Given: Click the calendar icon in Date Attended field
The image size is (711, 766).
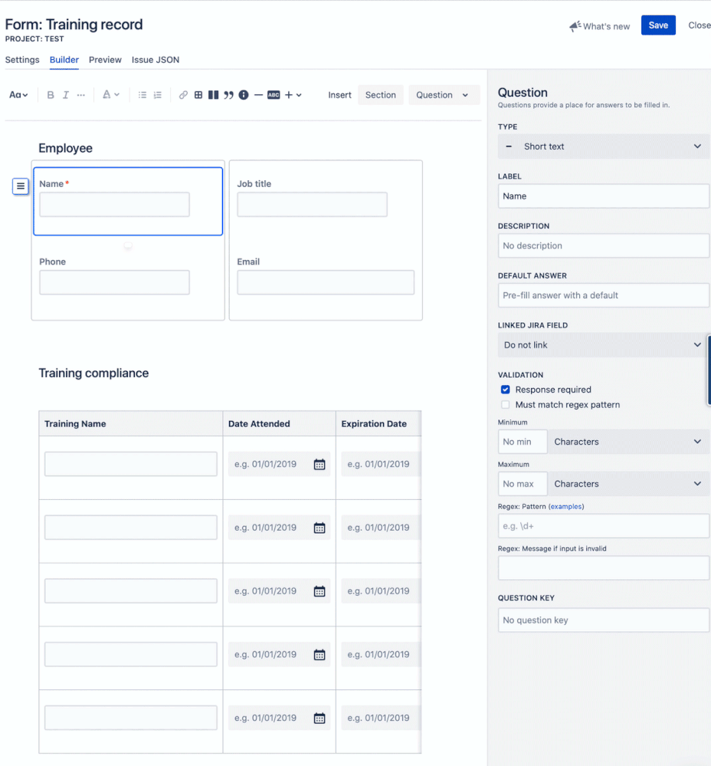Looking at the screenshot, I should click(319, 463).
